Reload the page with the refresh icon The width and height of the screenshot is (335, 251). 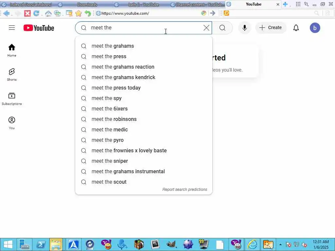36,13
